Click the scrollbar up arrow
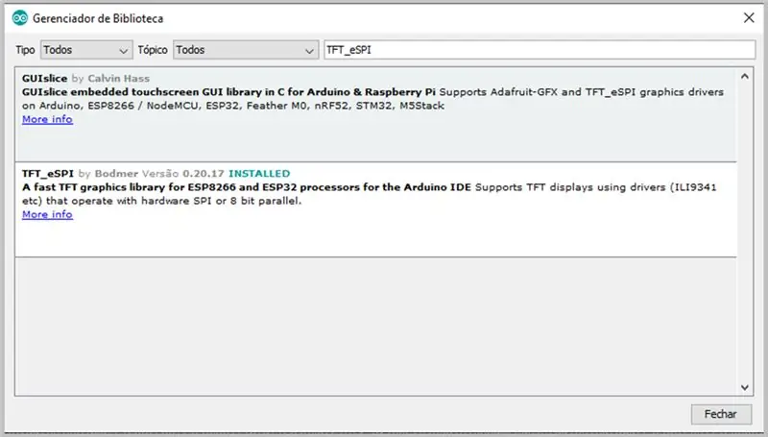The width and height of the screenshot is (768, 437). click(x=745, y=77)
